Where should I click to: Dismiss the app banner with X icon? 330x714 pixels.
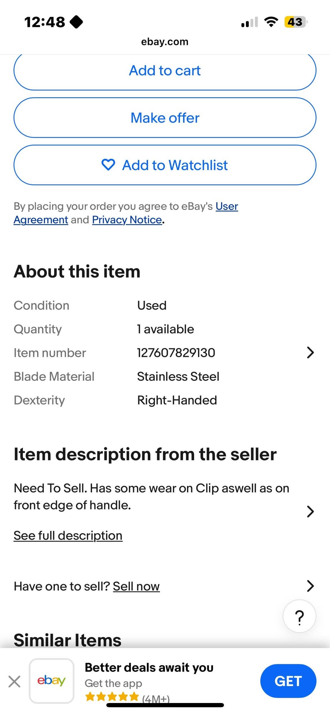coord(14,681)
